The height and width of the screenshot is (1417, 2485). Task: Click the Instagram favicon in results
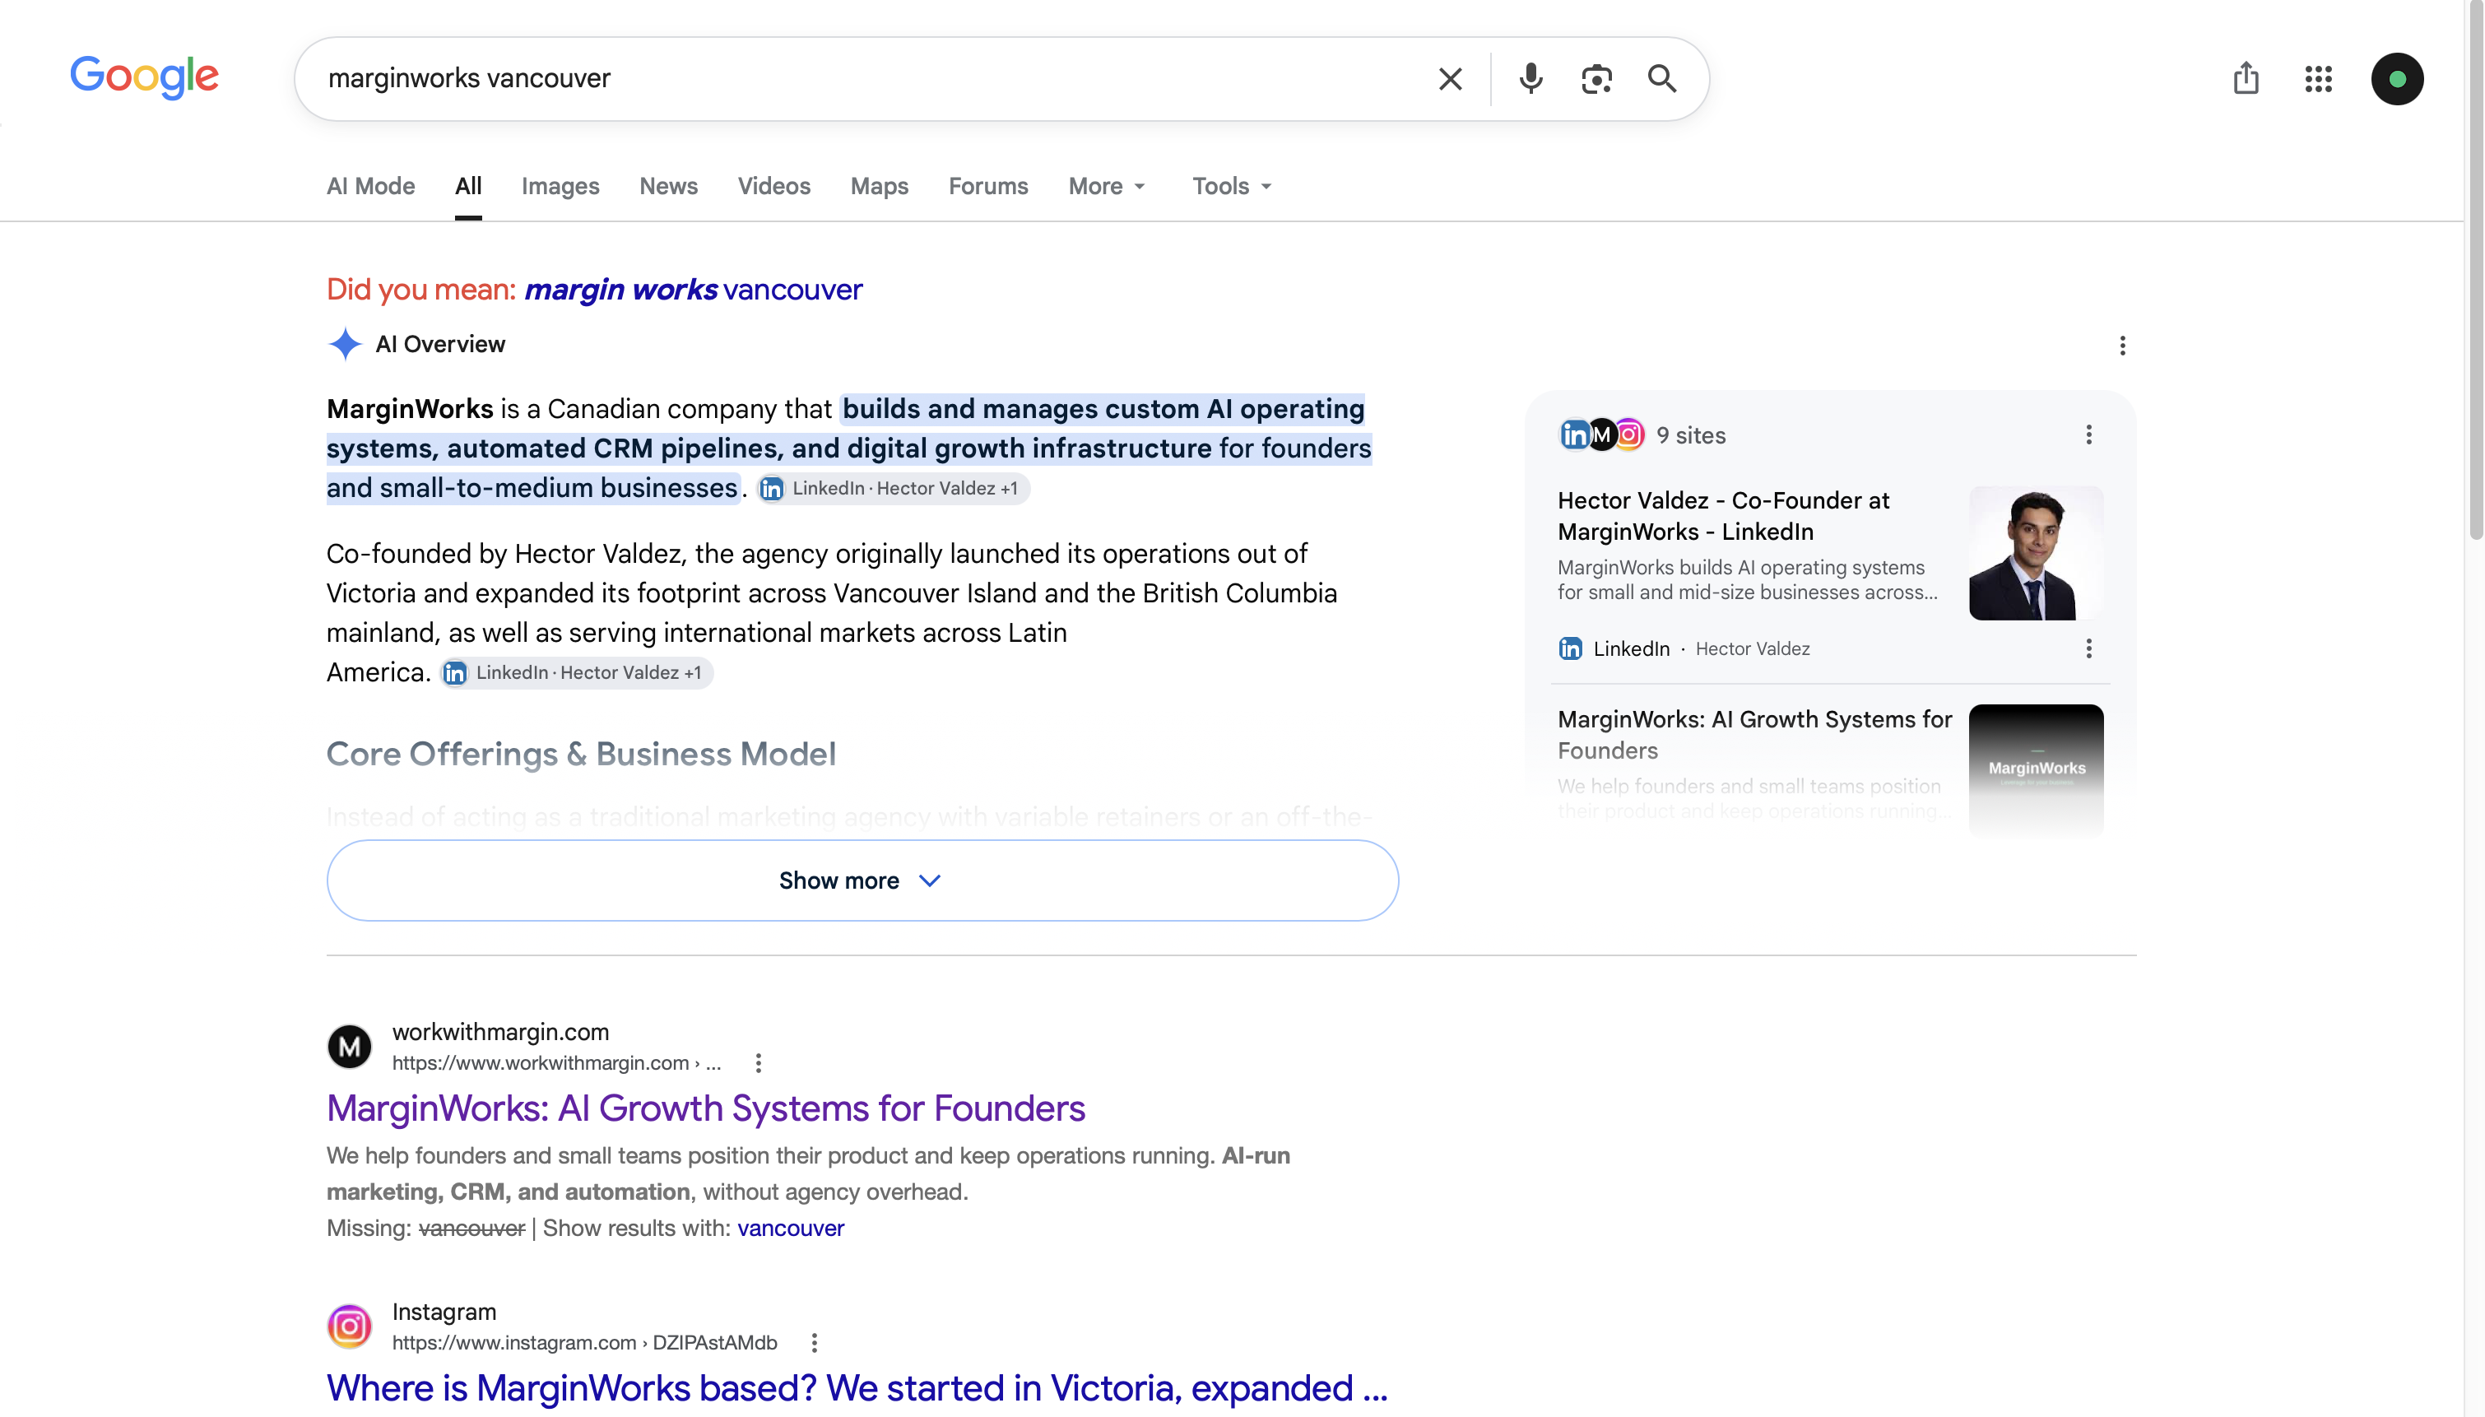coord(350,1326)
